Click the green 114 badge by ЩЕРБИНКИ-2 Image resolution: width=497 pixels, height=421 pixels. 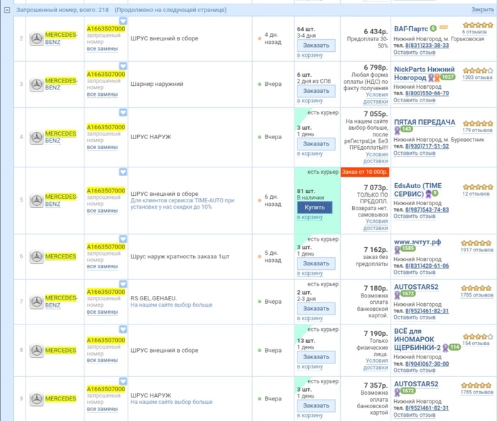click(x=454, y=347)
